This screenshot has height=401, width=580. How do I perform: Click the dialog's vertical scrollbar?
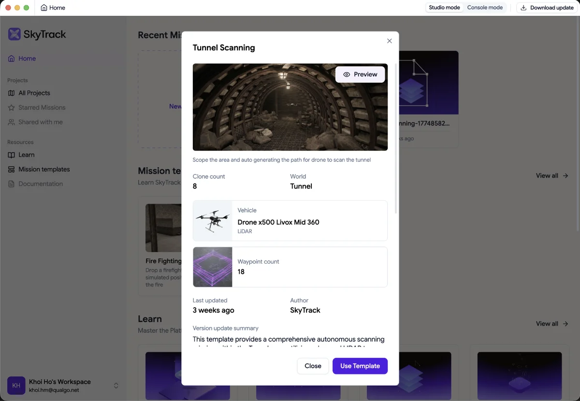click(x=397, y=138)
